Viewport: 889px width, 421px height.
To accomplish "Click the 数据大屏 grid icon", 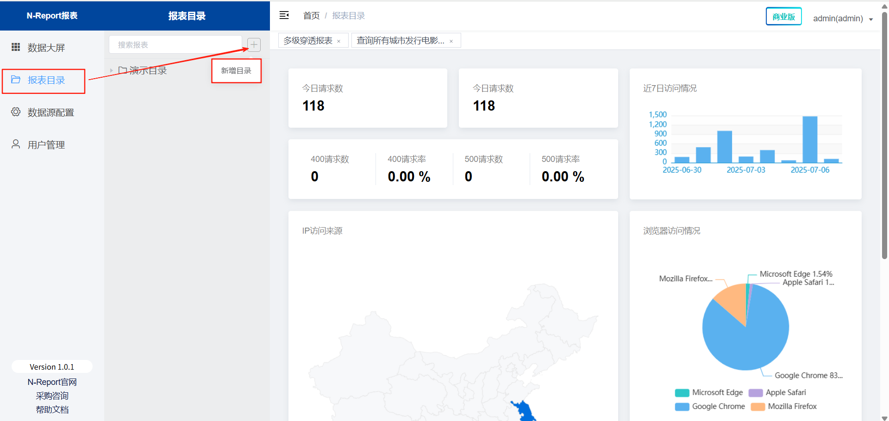I will click(x=16, y=47).
